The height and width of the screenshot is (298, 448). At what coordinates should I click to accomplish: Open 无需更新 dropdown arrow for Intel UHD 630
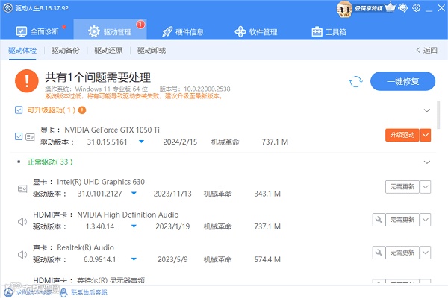[x=426, y=187]
